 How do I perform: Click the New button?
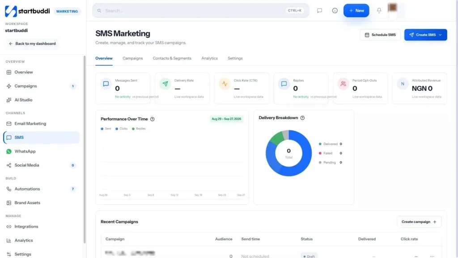pyautogui.click(x=356, y=11)
